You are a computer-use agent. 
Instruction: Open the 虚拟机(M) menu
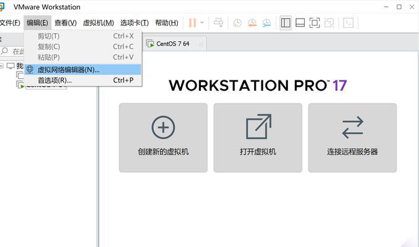click(x=98, y=23)
